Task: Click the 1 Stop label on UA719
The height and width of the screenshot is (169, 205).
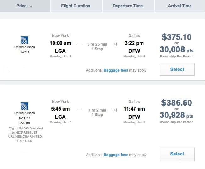Action: tap(97, 49)
